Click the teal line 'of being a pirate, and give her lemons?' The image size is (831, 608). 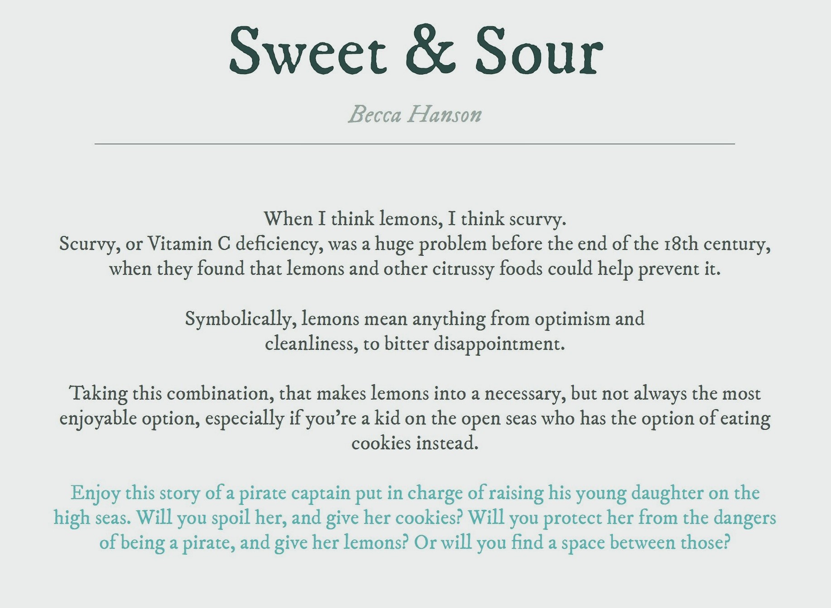point(254,543)
